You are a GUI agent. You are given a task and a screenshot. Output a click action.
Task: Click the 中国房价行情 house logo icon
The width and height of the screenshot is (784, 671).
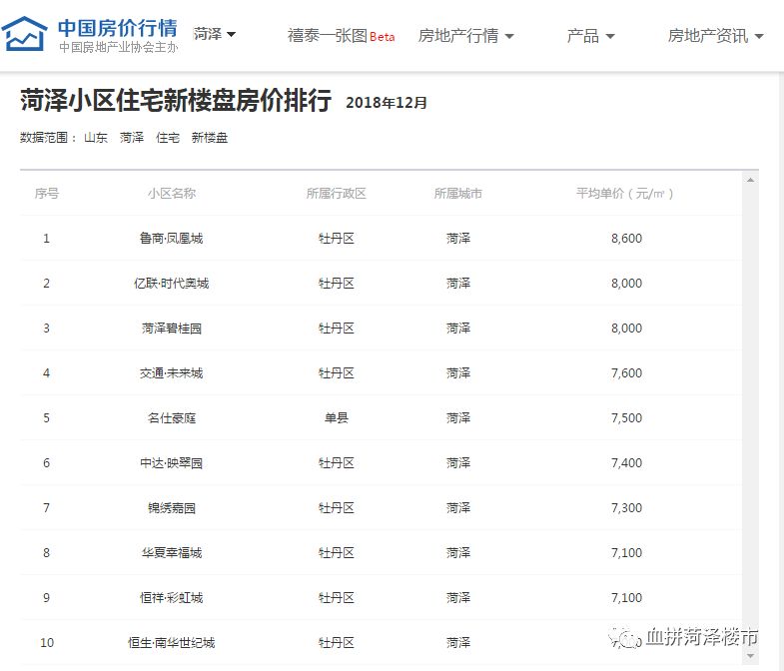point(25,34)
